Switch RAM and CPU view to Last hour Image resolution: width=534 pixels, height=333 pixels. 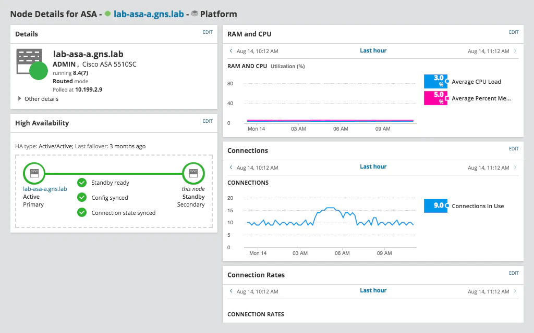pyautogui.click(x=373, y=50)
